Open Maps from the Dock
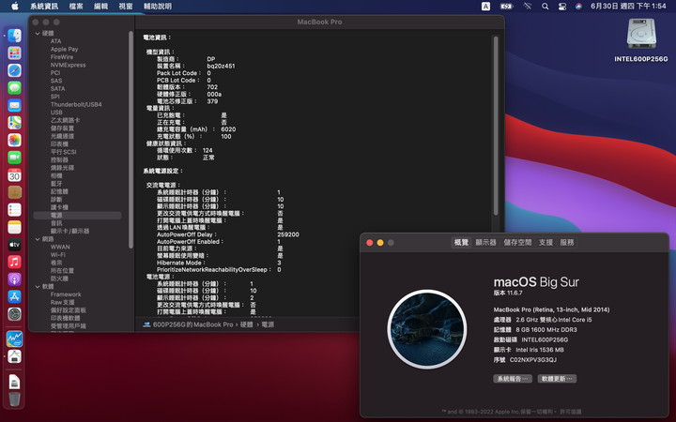Image resolution: width=676 pixels, height=422 pixels. coord(14,123)
